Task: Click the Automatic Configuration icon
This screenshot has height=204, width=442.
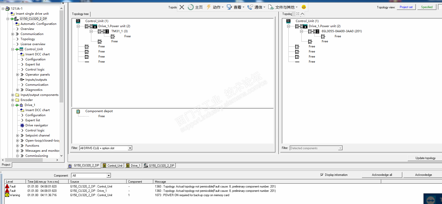Action: (17, 24)
